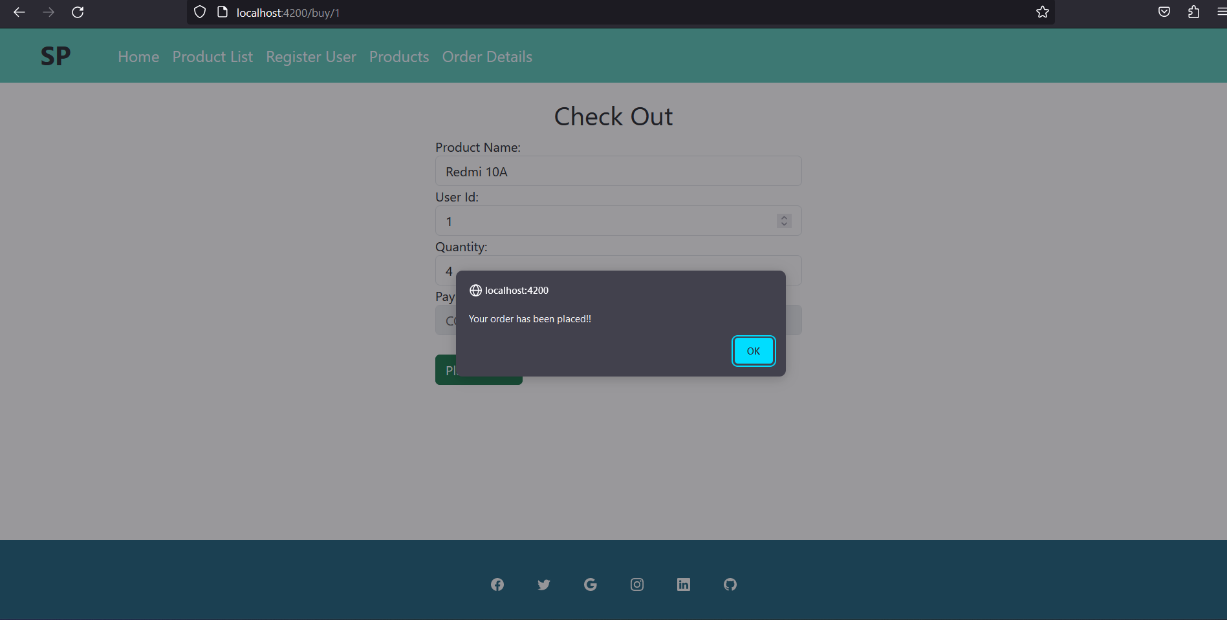Click the GitHub icon in the footer
1227x620 pixels.
pos(730,584)
